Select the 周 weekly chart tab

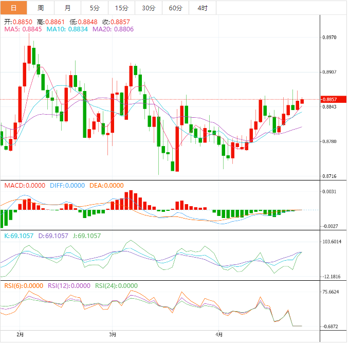(41, 8)
